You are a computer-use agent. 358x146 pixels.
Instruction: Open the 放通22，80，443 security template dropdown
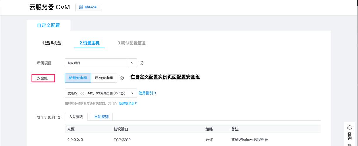(x=101, y=93)
